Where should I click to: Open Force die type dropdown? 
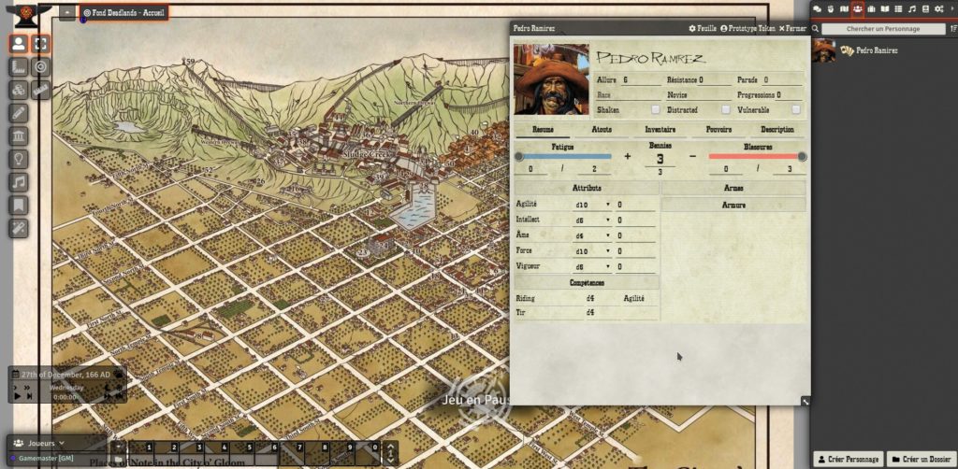pos(592,251)
